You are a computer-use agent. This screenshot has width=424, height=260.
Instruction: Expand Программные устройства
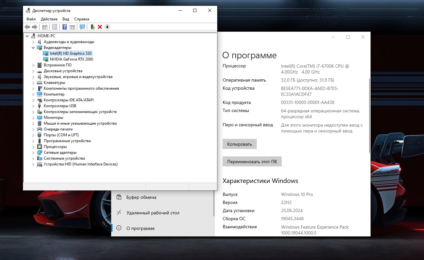tap(33, 141)
